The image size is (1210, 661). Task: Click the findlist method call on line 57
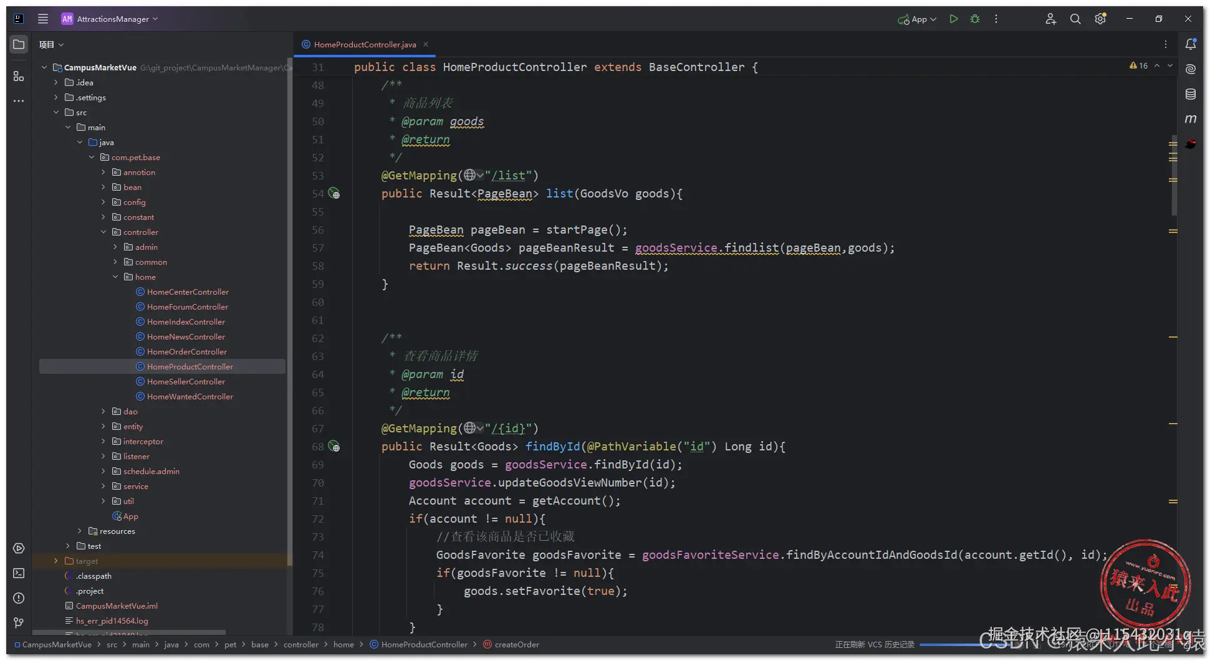click(x=751, y=248)
